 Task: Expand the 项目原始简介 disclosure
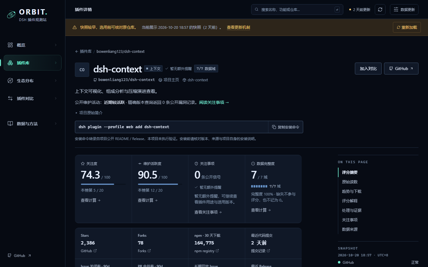pos(89,113)
